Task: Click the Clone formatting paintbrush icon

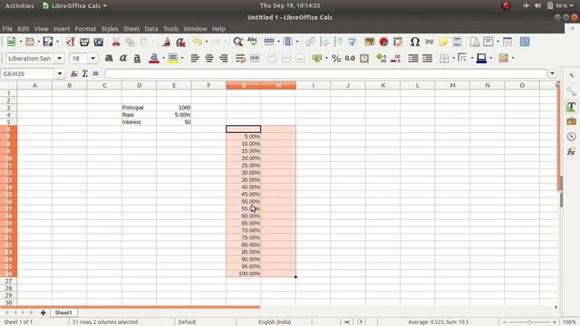Action: pos(167,42)
